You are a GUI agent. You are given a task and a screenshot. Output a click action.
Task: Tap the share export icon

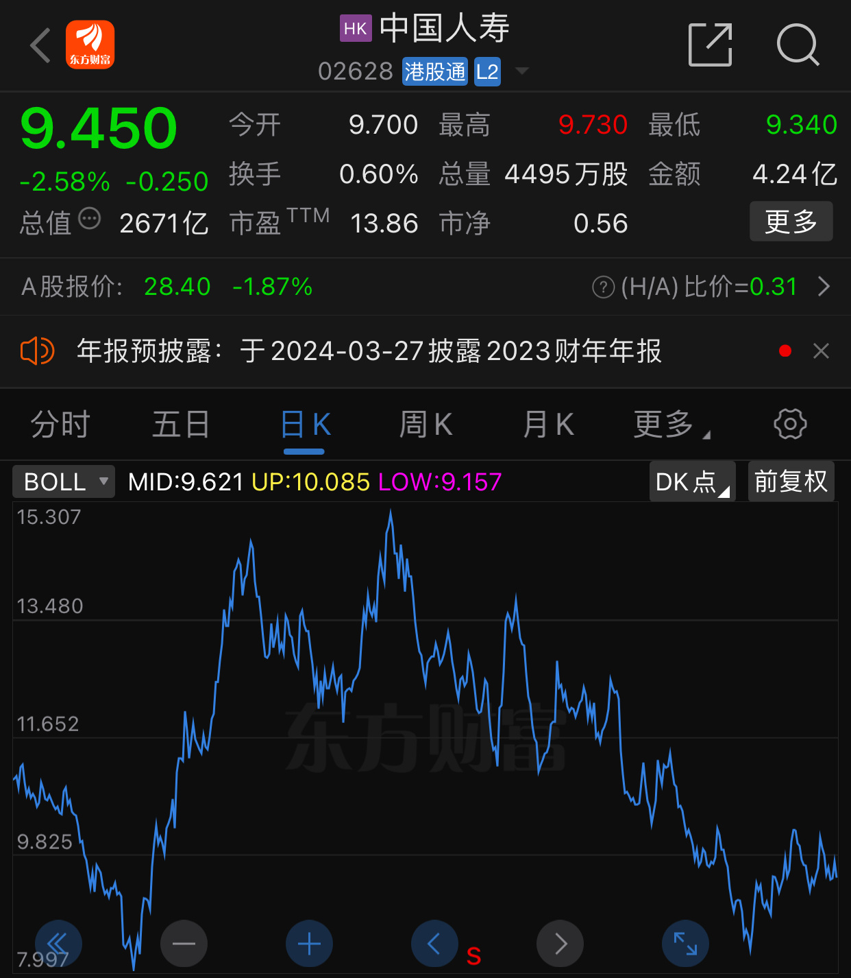710,45
